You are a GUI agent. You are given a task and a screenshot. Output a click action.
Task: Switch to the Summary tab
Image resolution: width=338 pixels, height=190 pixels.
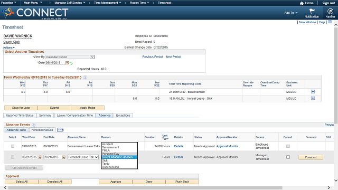[45, 116]
